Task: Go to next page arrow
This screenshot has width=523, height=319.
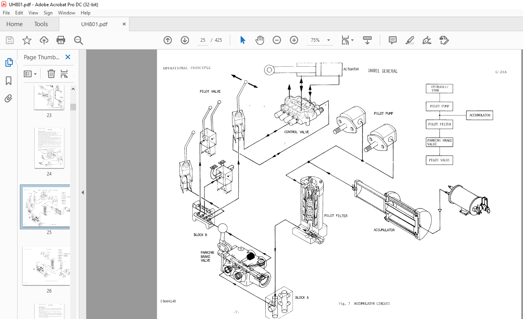Action: (185, 40)
